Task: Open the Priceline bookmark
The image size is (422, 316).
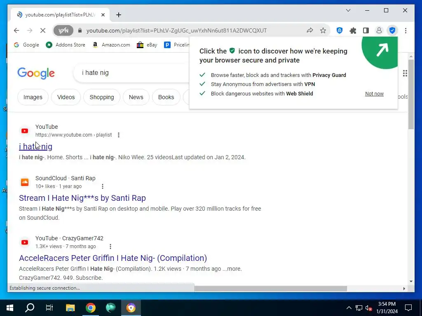Action: pyautogui.click(x=176, y=45)
